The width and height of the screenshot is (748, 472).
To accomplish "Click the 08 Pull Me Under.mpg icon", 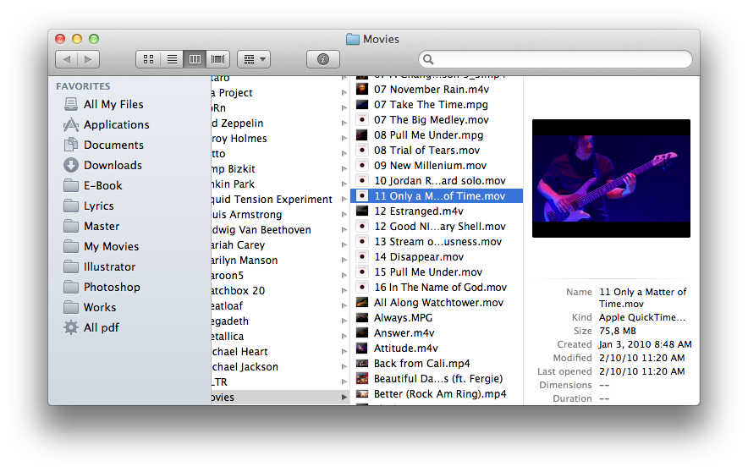I will [362, 135].
